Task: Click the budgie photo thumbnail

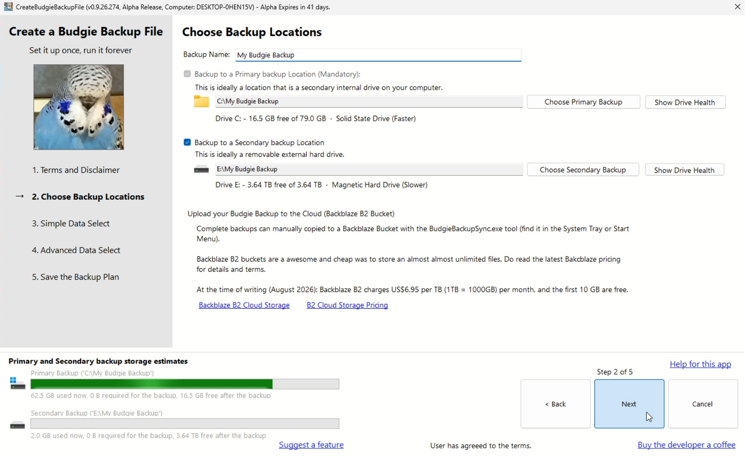Action: click(x=79, y=107)
